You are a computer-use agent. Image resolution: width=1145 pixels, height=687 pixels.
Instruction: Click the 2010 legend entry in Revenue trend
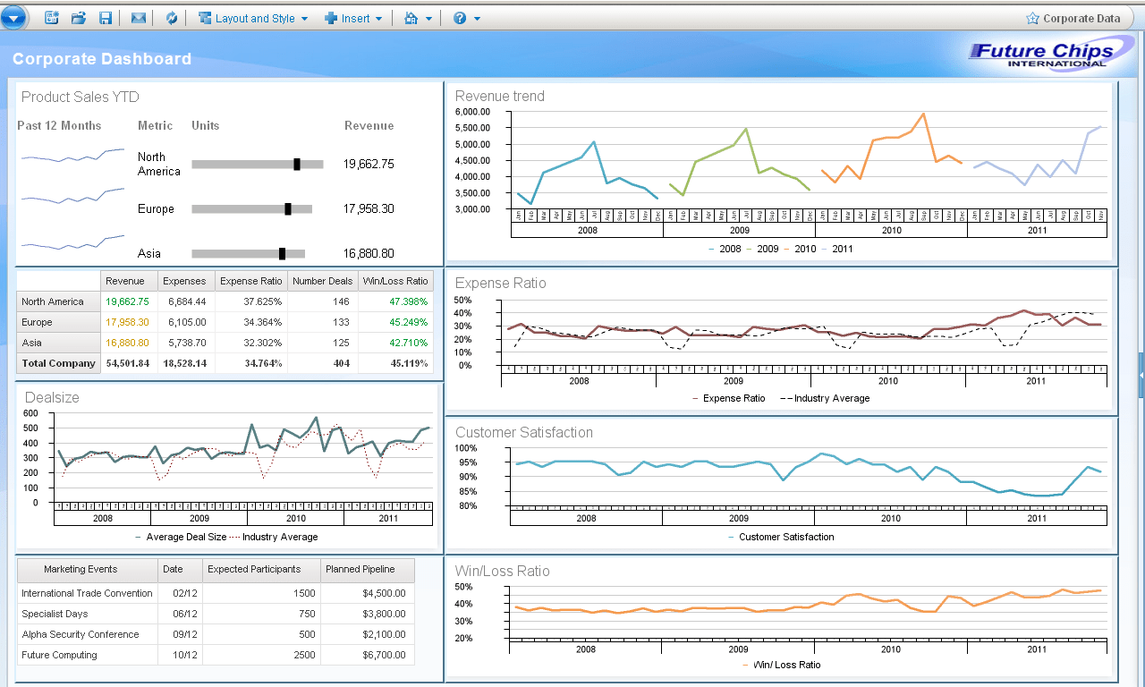coord(805,249)
